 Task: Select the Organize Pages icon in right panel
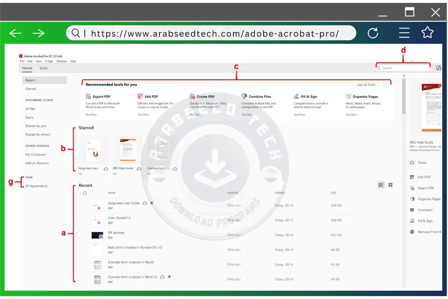412,199
